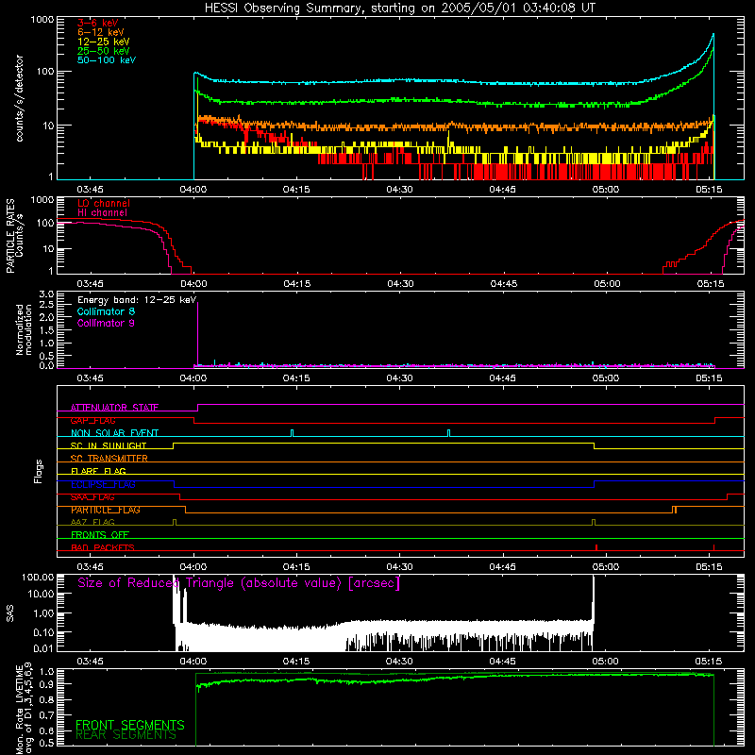The image size is (755, 755).
Task: Select the 12-25 keV legend label
Action: tap(104, 42)
